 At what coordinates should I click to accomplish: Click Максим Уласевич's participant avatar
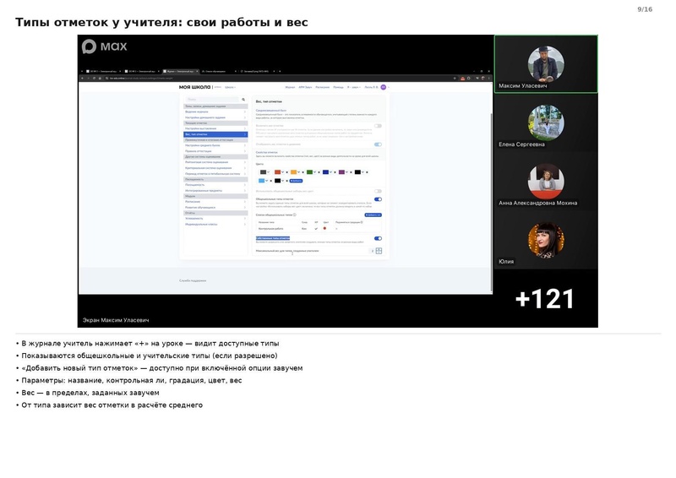click(x=546, y=64)
